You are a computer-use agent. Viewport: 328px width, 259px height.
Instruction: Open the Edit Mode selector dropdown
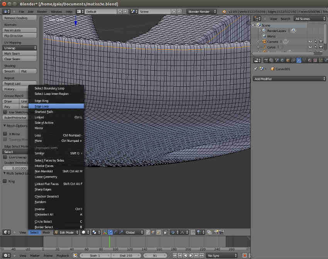[66, 232]
